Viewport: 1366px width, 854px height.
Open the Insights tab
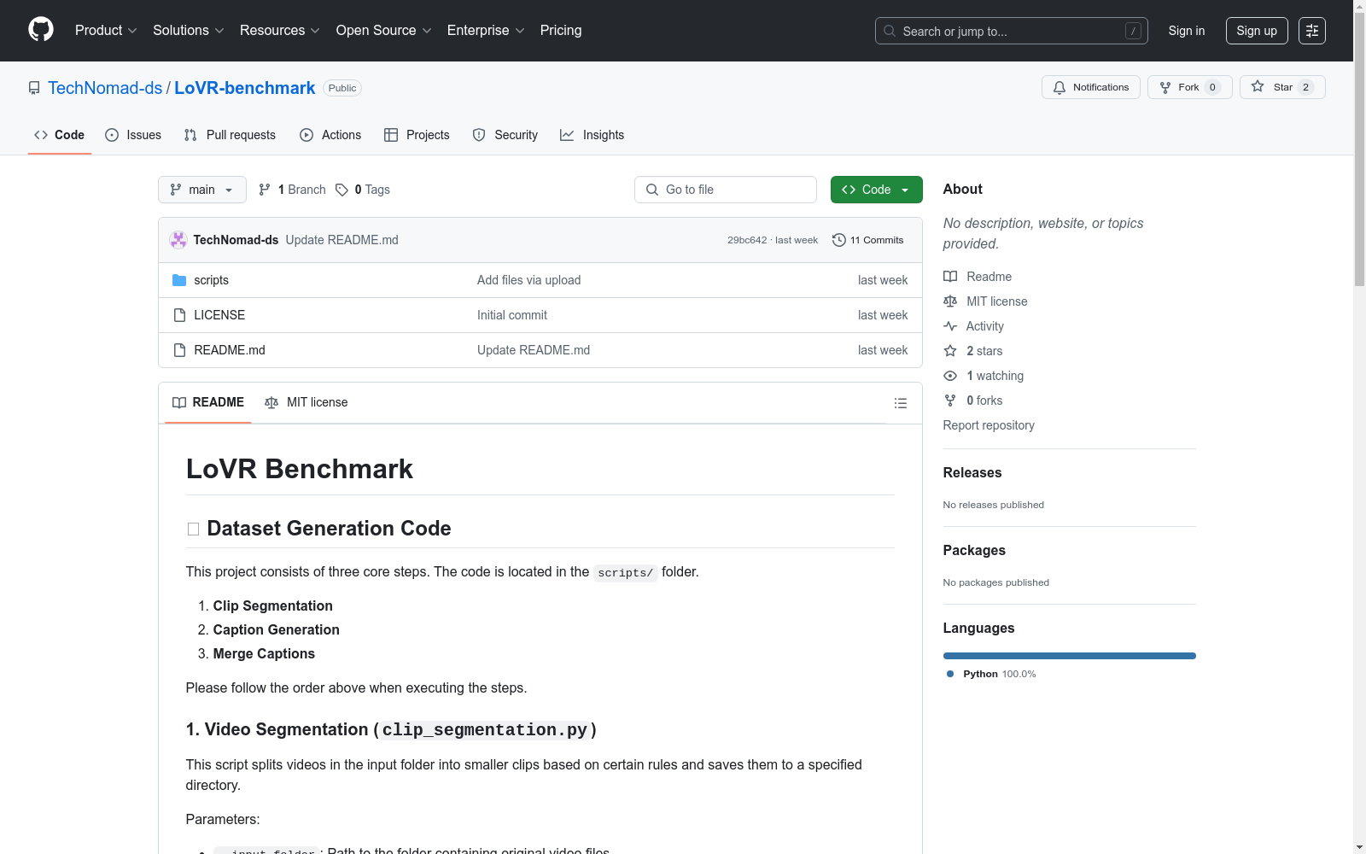tap(593, 135)
